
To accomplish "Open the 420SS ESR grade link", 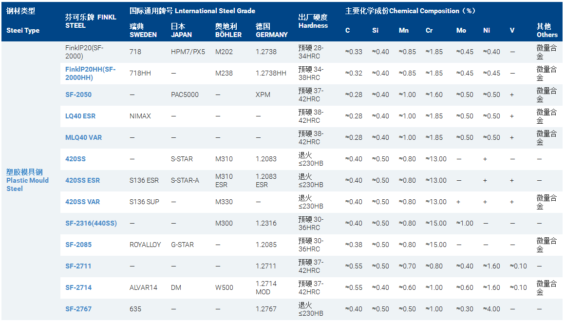I will [82, 180].
